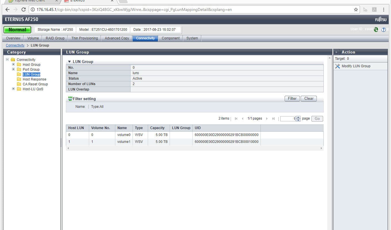Image resolution: width=391 pixels, height=230 pixels.
Task: Open the Component tab
Action: coord(170,38)
